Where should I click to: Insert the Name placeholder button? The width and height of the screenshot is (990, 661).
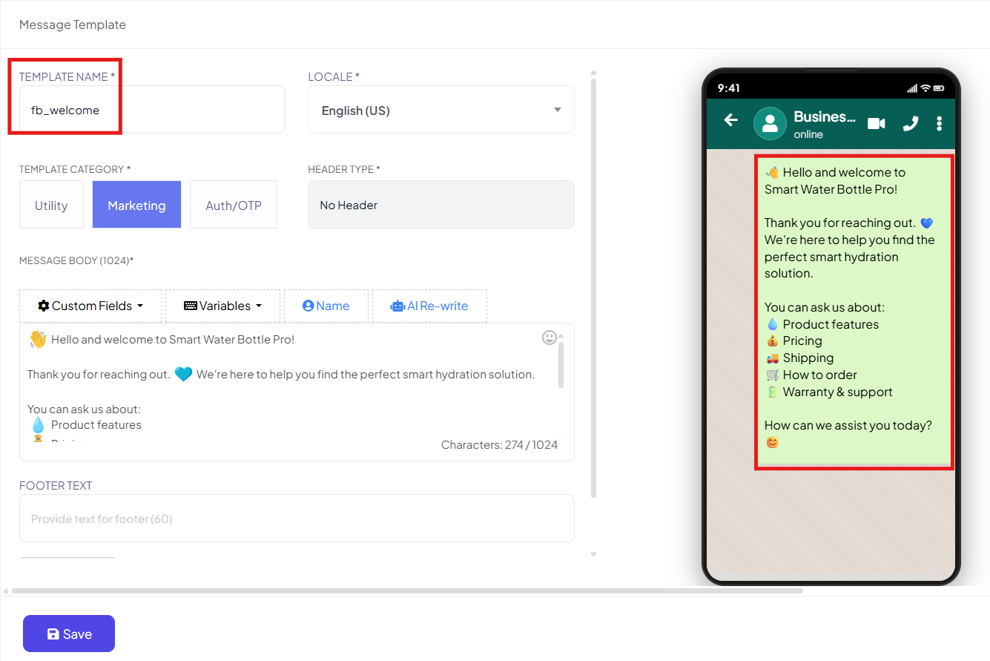pos(326,306)
